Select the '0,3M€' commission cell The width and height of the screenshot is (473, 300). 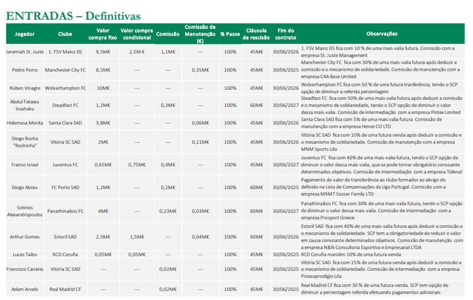point(168,105)
